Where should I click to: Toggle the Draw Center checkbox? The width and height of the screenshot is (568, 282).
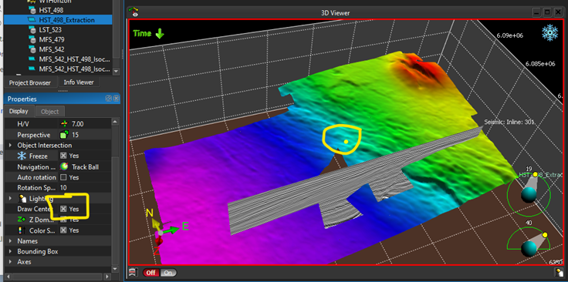point(63,209)
